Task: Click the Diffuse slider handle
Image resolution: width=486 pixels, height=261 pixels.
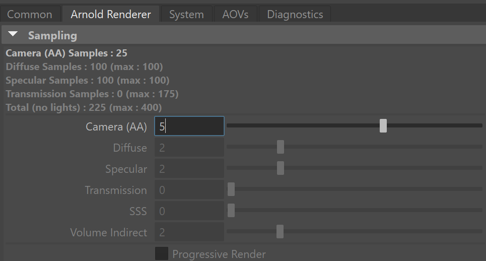Action: tap(281, 147)
